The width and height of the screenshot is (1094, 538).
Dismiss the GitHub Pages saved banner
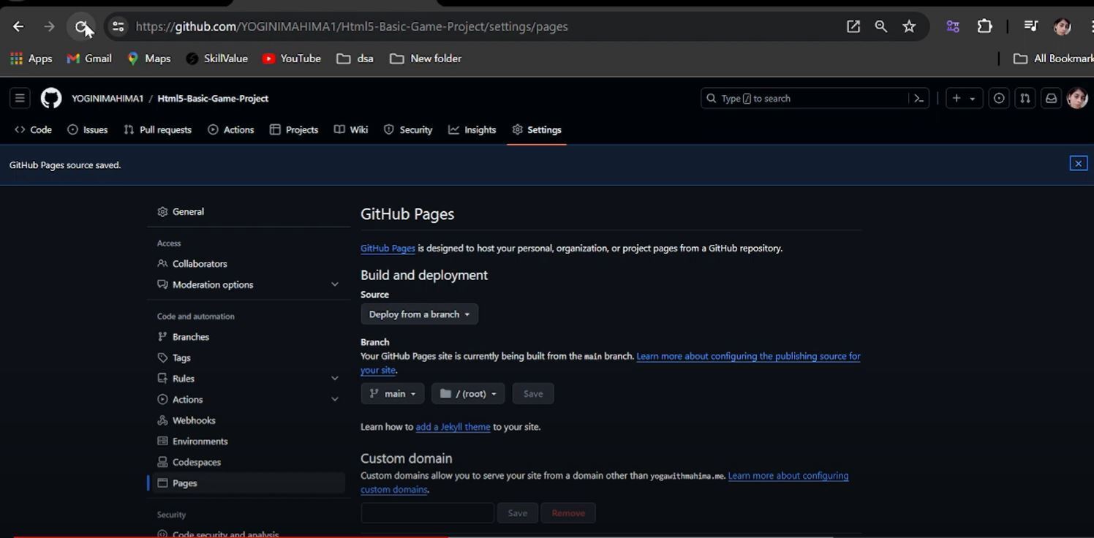click(x=1078, y=164)
